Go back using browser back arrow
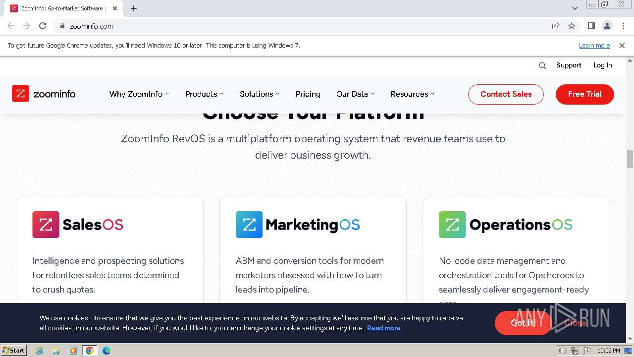This screenshot has height=357, width=634. (11, 26)
